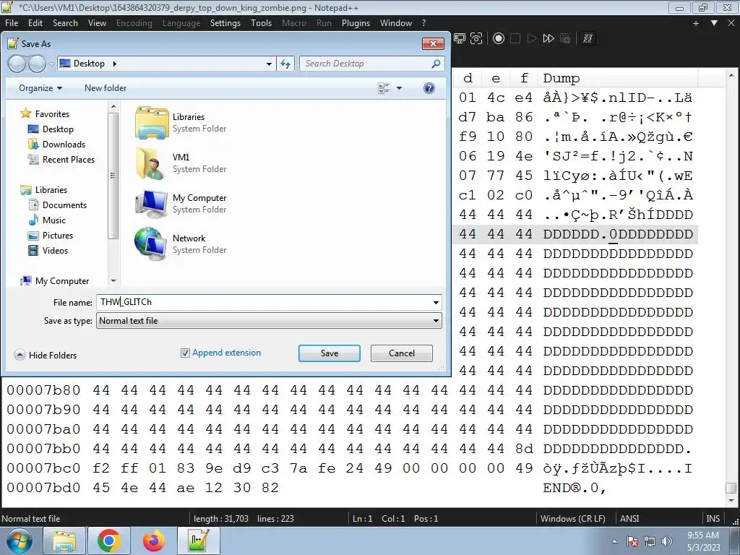Image resolution: width=740 pixels, height=555 pixels.
Task: Click hex address 00007bc0 row
Action: (x=43, y=468)
